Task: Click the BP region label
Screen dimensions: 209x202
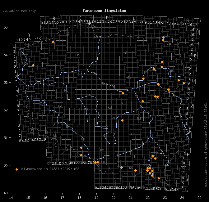Action: 172,101
